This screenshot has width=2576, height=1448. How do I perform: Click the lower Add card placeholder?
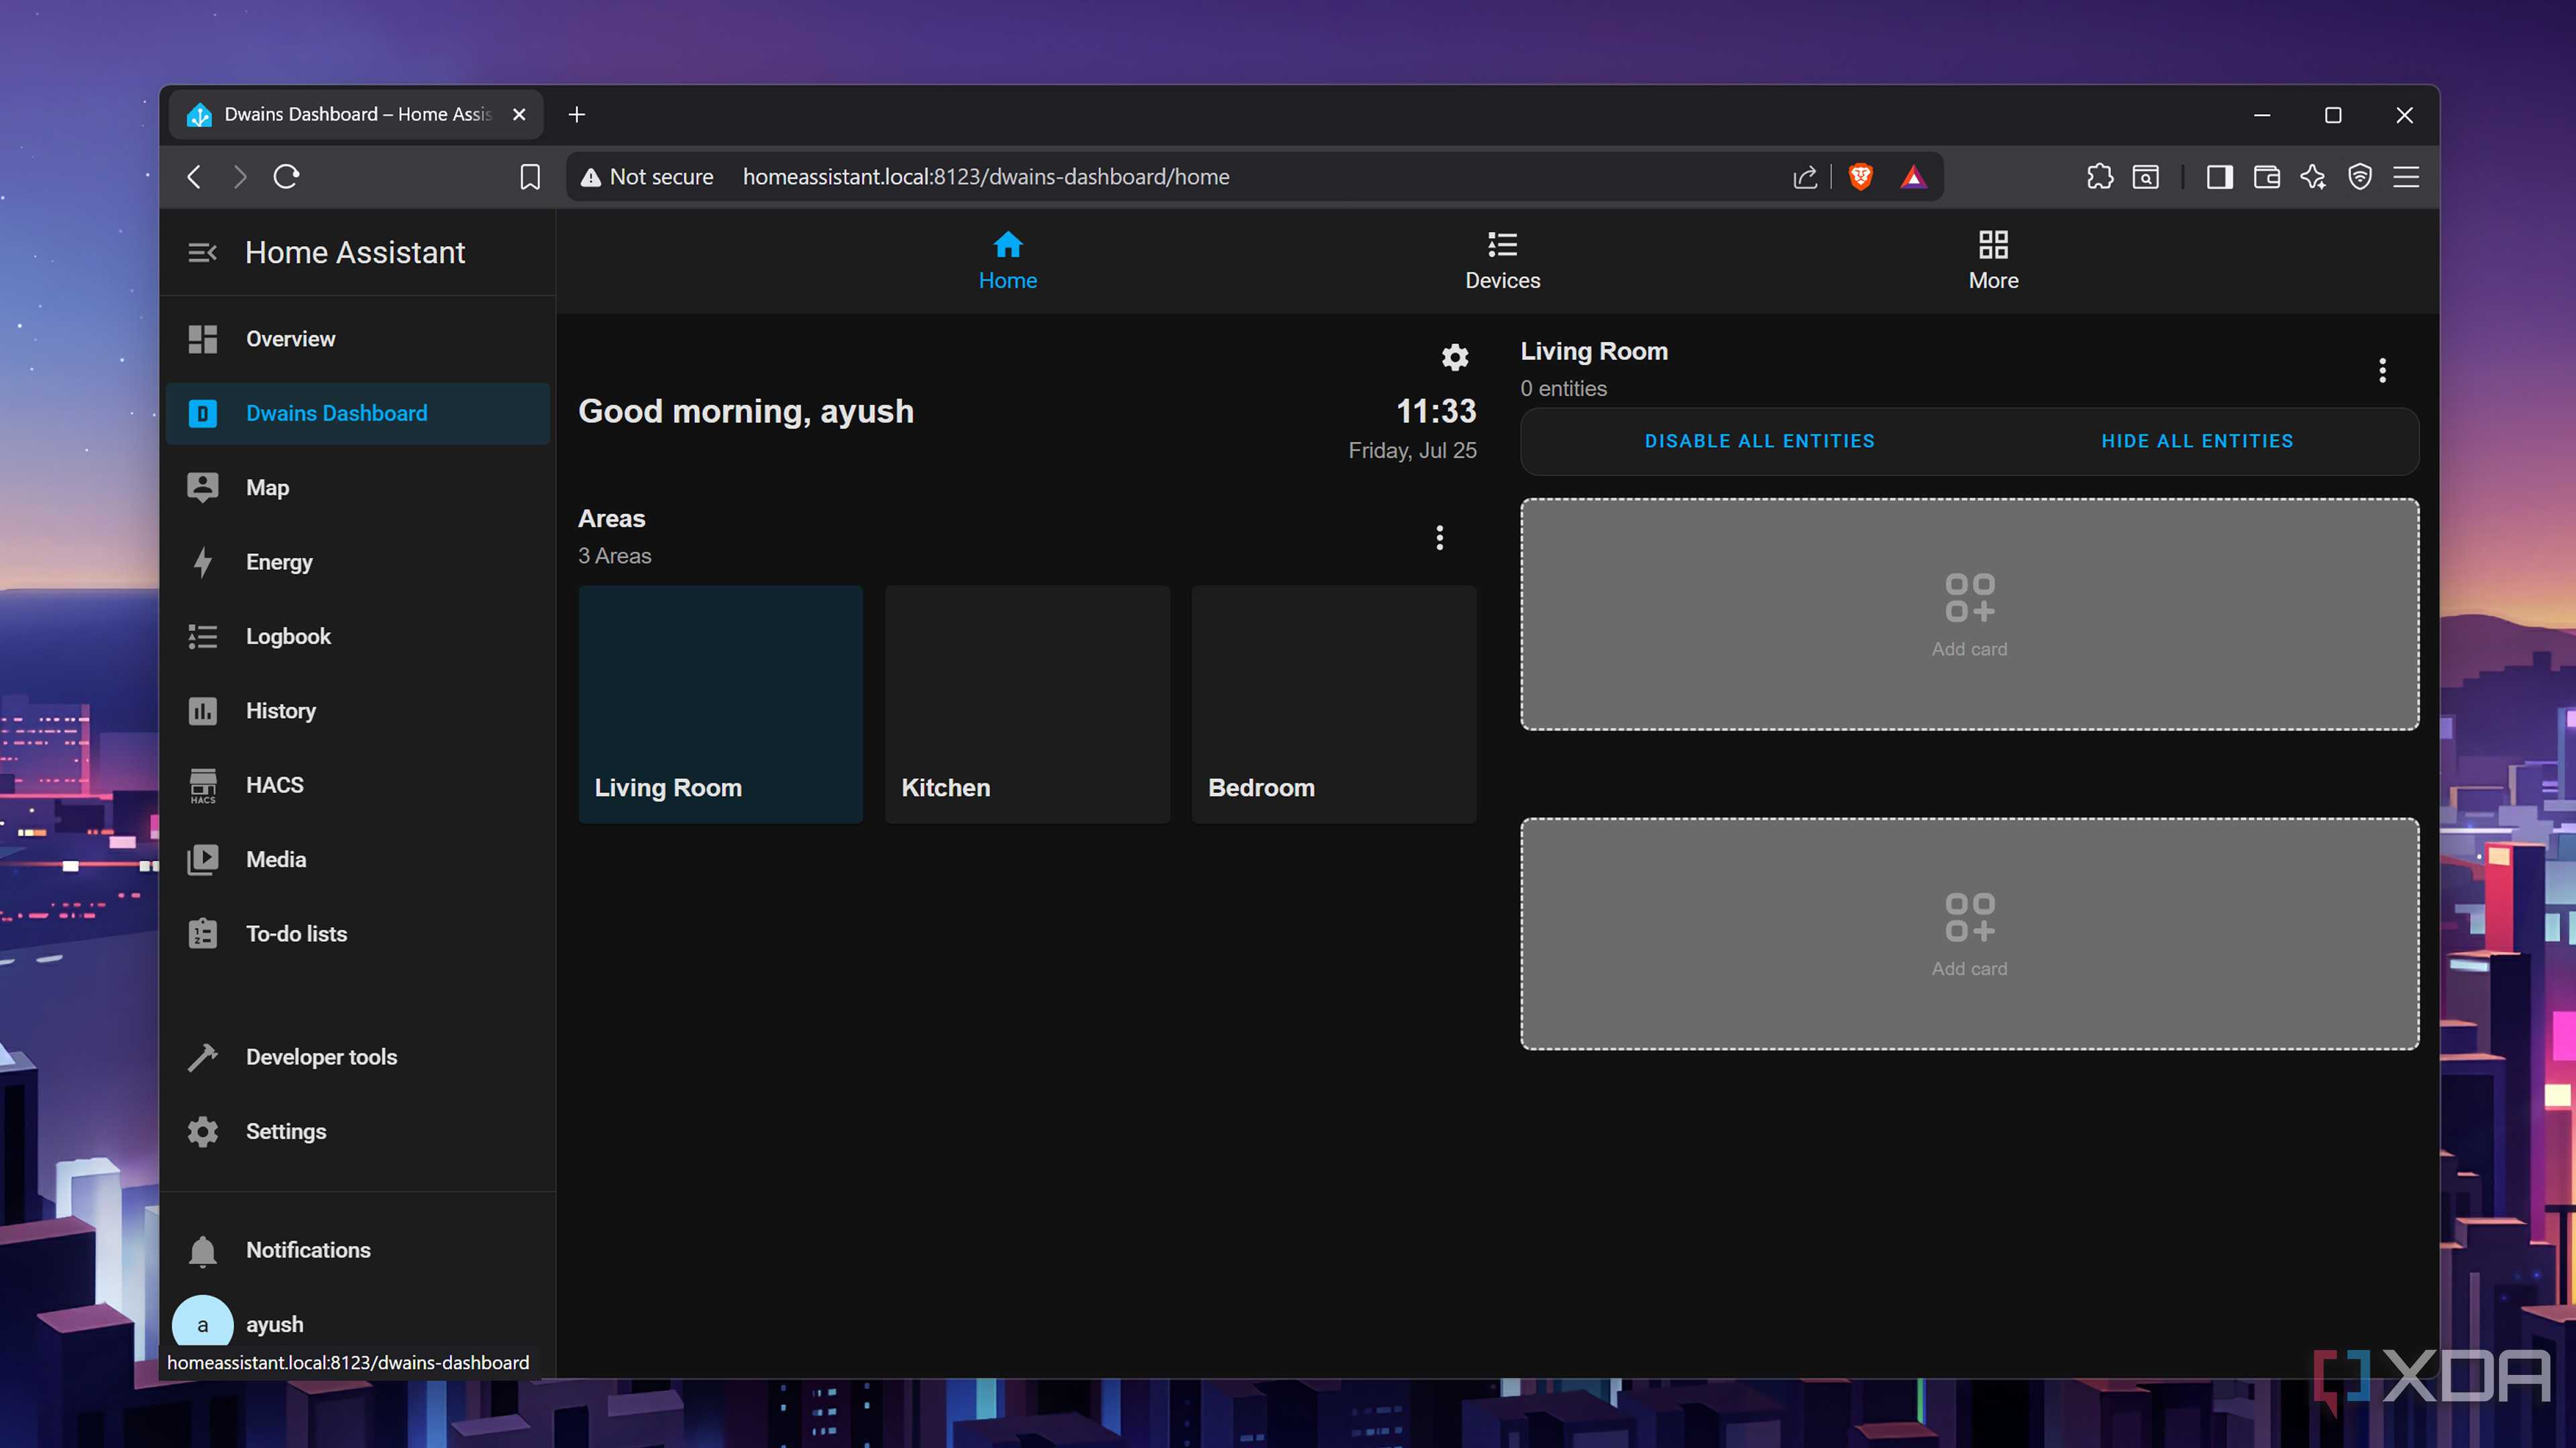tap(1970, 934)
